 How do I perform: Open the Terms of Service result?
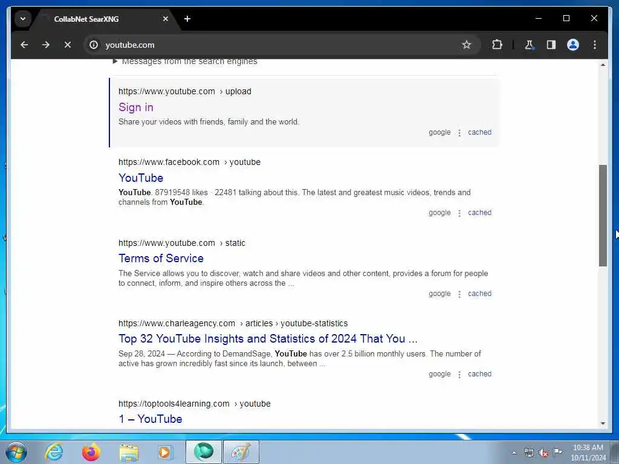pos(161,259)
